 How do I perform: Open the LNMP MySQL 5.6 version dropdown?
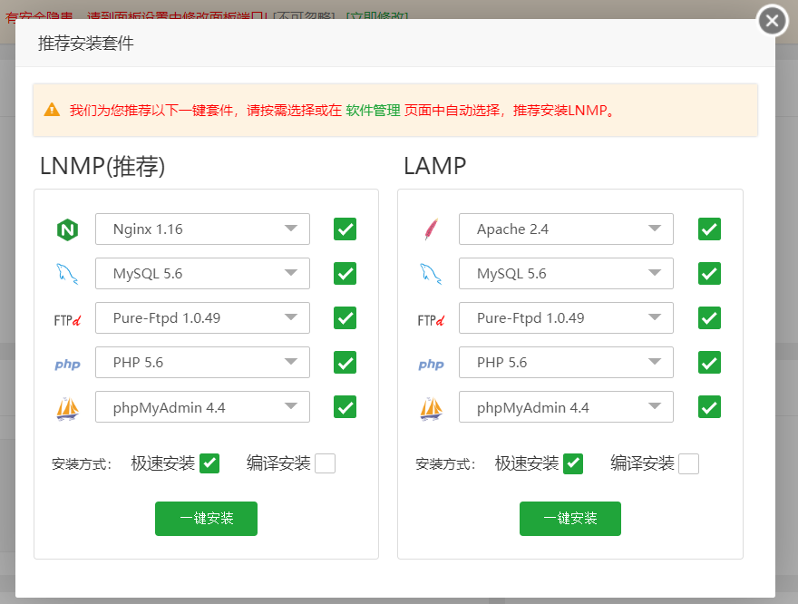tap(202, 273)
